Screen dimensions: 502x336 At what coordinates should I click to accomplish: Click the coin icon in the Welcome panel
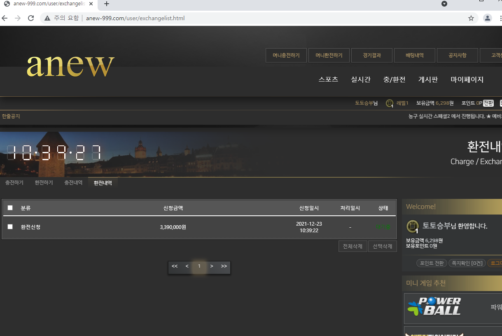[413, 226]
